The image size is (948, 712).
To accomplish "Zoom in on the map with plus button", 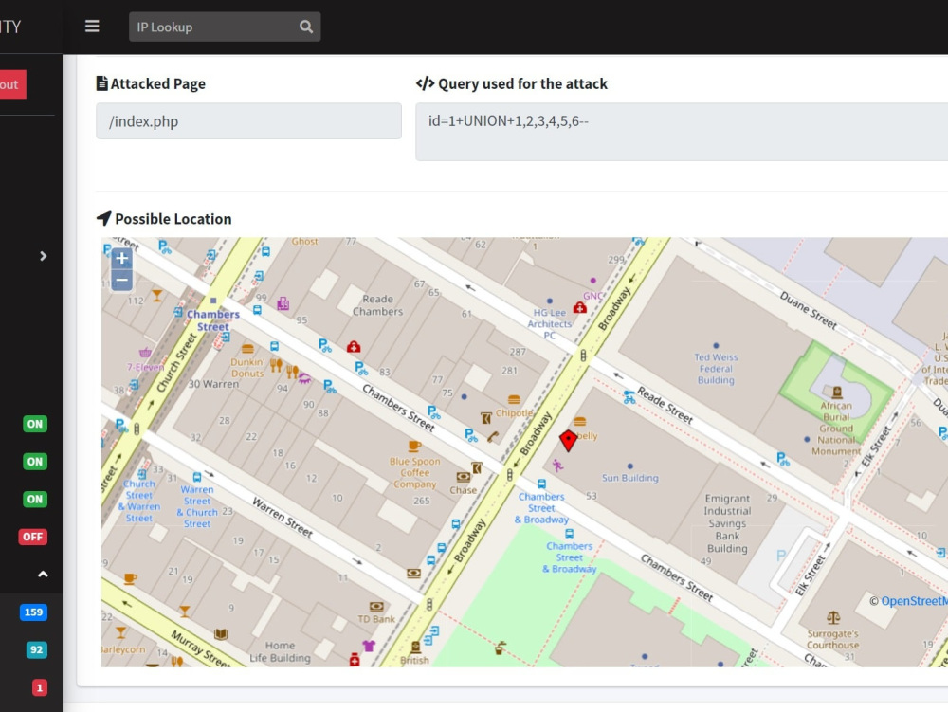I will click(x=121, y=259).
